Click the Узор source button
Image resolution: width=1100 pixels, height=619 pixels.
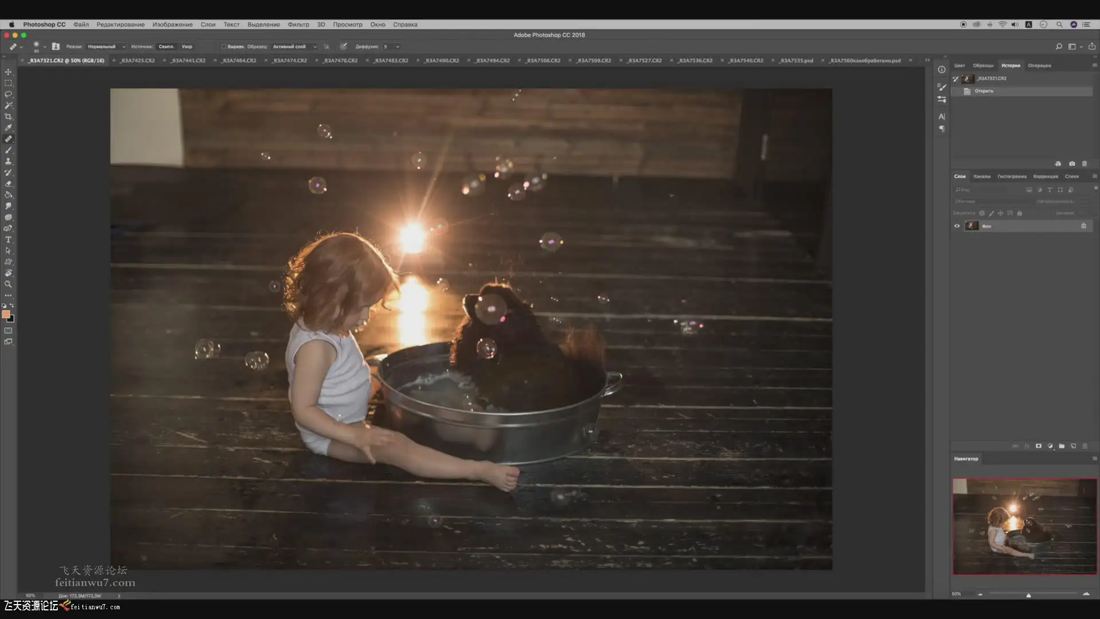point(187,46)
